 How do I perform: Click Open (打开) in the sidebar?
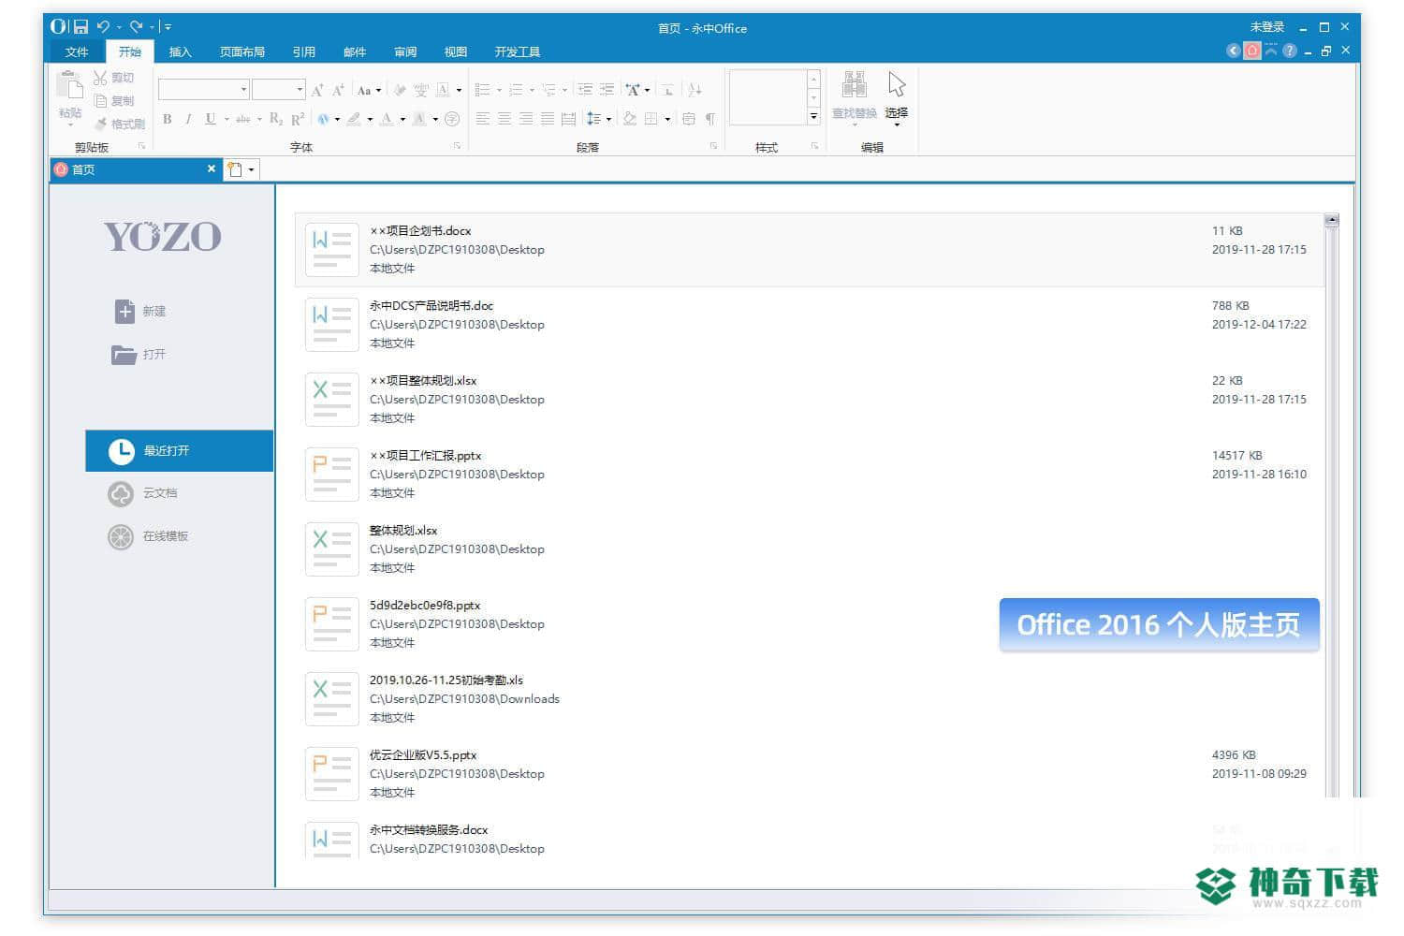[x=139, y=354]
